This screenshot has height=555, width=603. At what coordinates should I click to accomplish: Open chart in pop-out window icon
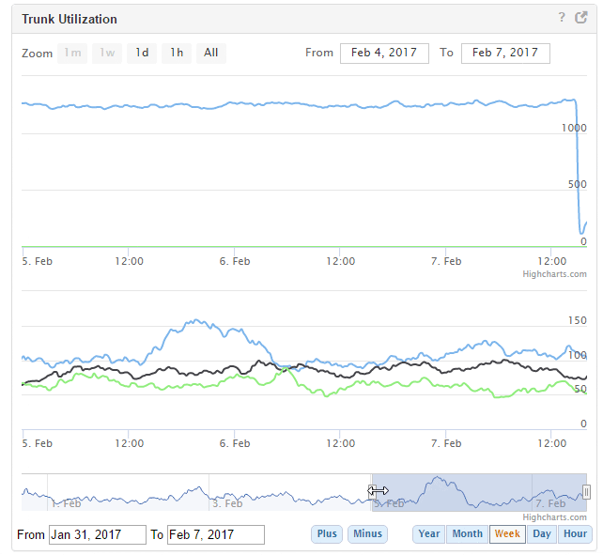580,17
